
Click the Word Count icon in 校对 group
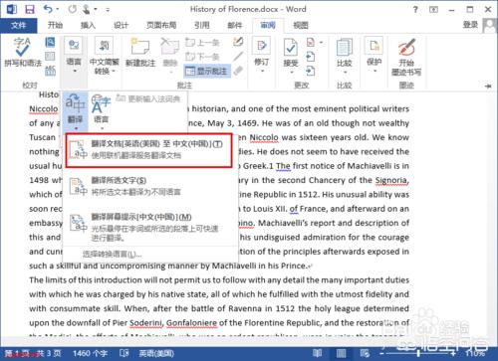pos(50,70)
